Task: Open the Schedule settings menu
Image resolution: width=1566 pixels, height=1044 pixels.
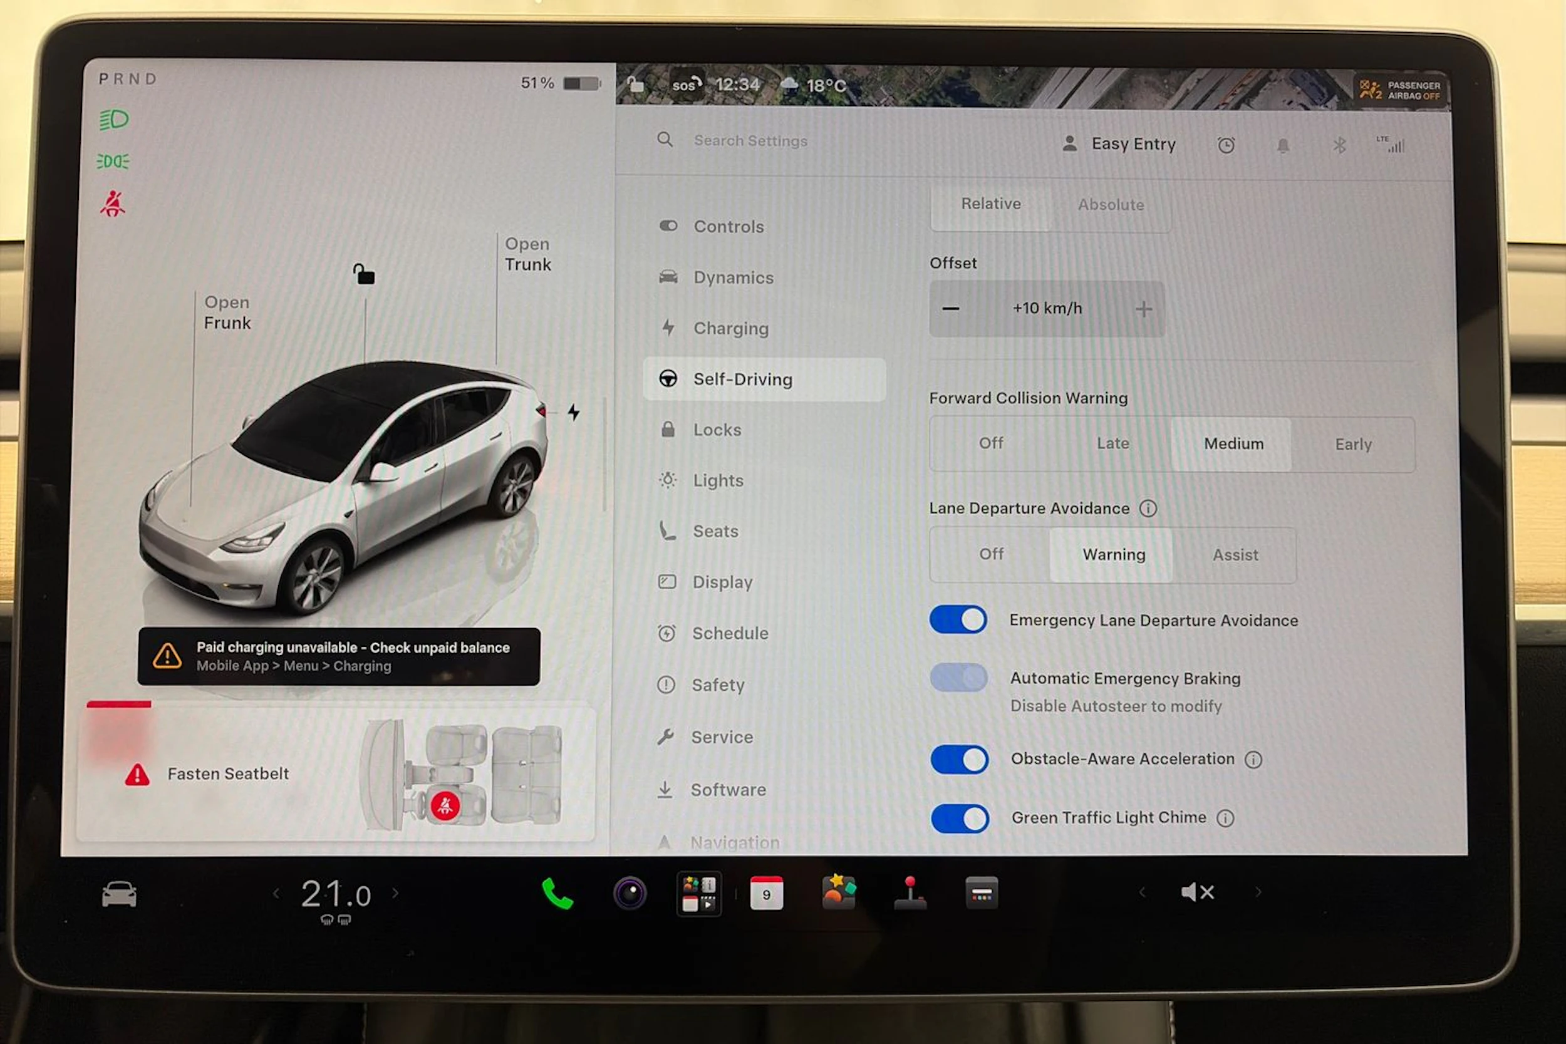Action: tap(764, 633)
